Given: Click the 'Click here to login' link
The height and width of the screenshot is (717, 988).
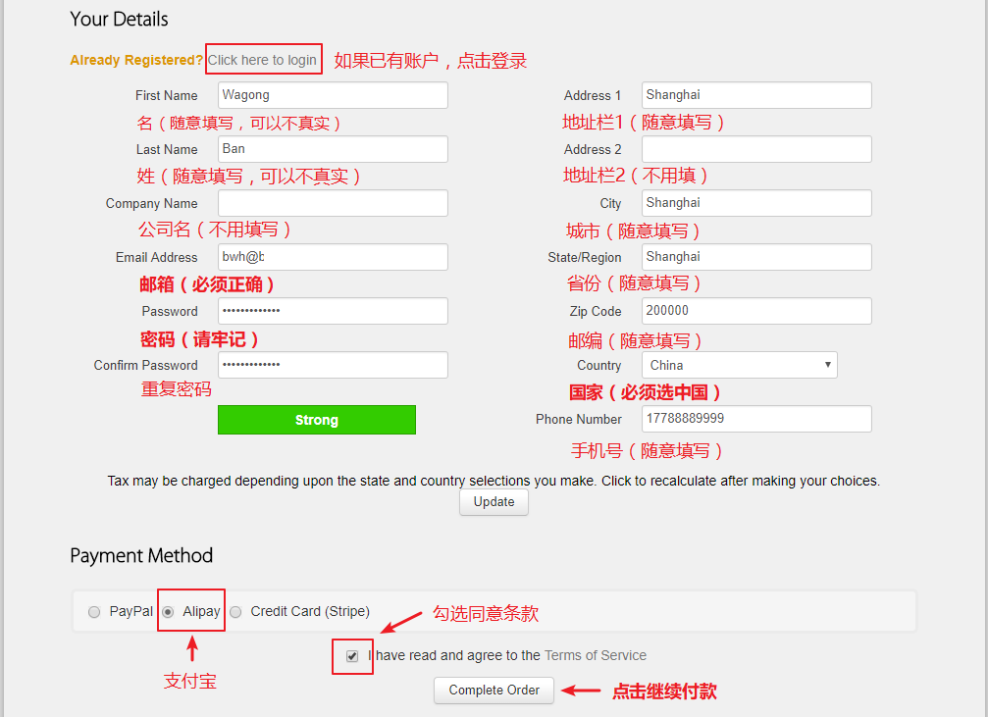Looking at the screenshot, I should pyautogui.click(x=262, y=60).
